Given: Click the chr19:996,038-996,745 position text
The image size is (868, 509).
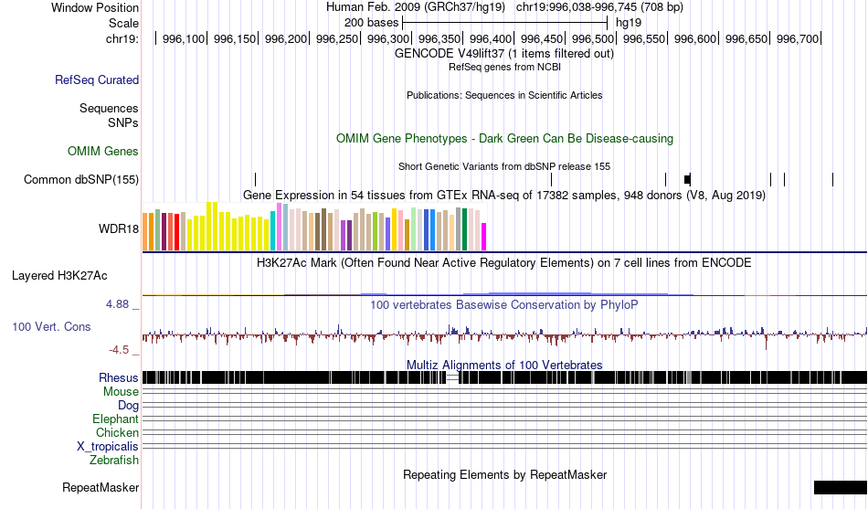Looking at the screenshot, I should [599, 7].
